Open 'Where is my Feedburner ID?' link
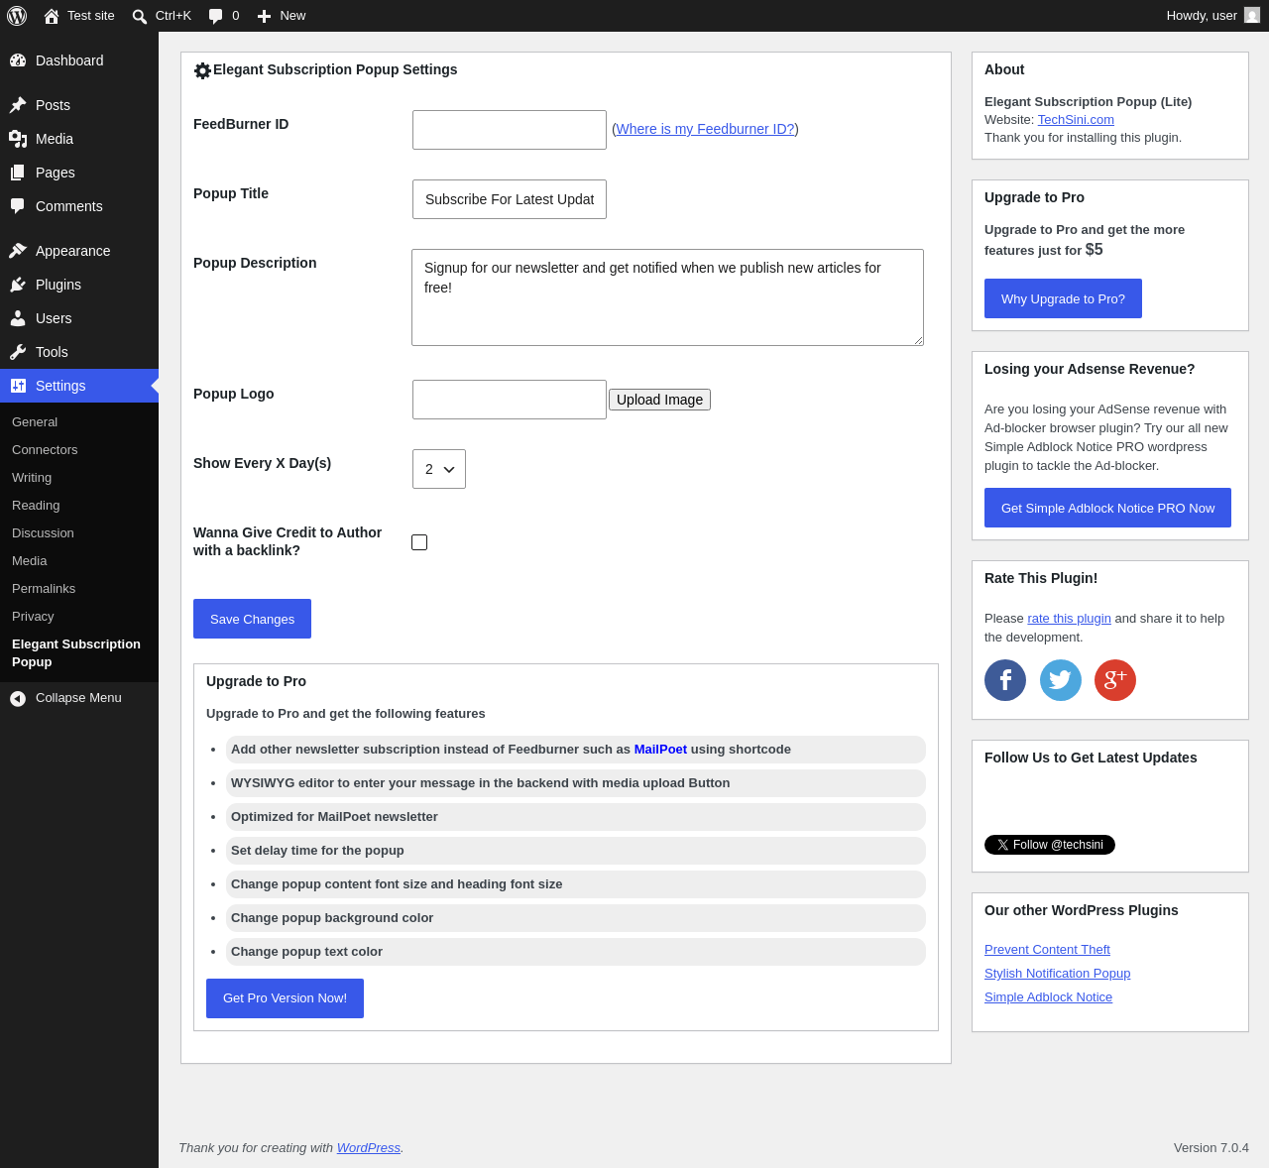 coord(705,129)
